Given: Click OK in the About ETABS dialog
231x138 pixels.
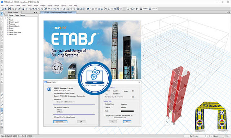Looking at the screenshot, I should [81, 122].
